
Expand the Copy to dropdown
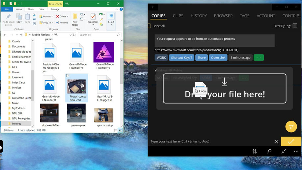coord(52,22)
